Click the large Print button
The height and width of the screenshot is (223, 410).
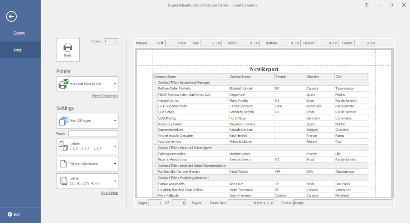tap(67, 49)
